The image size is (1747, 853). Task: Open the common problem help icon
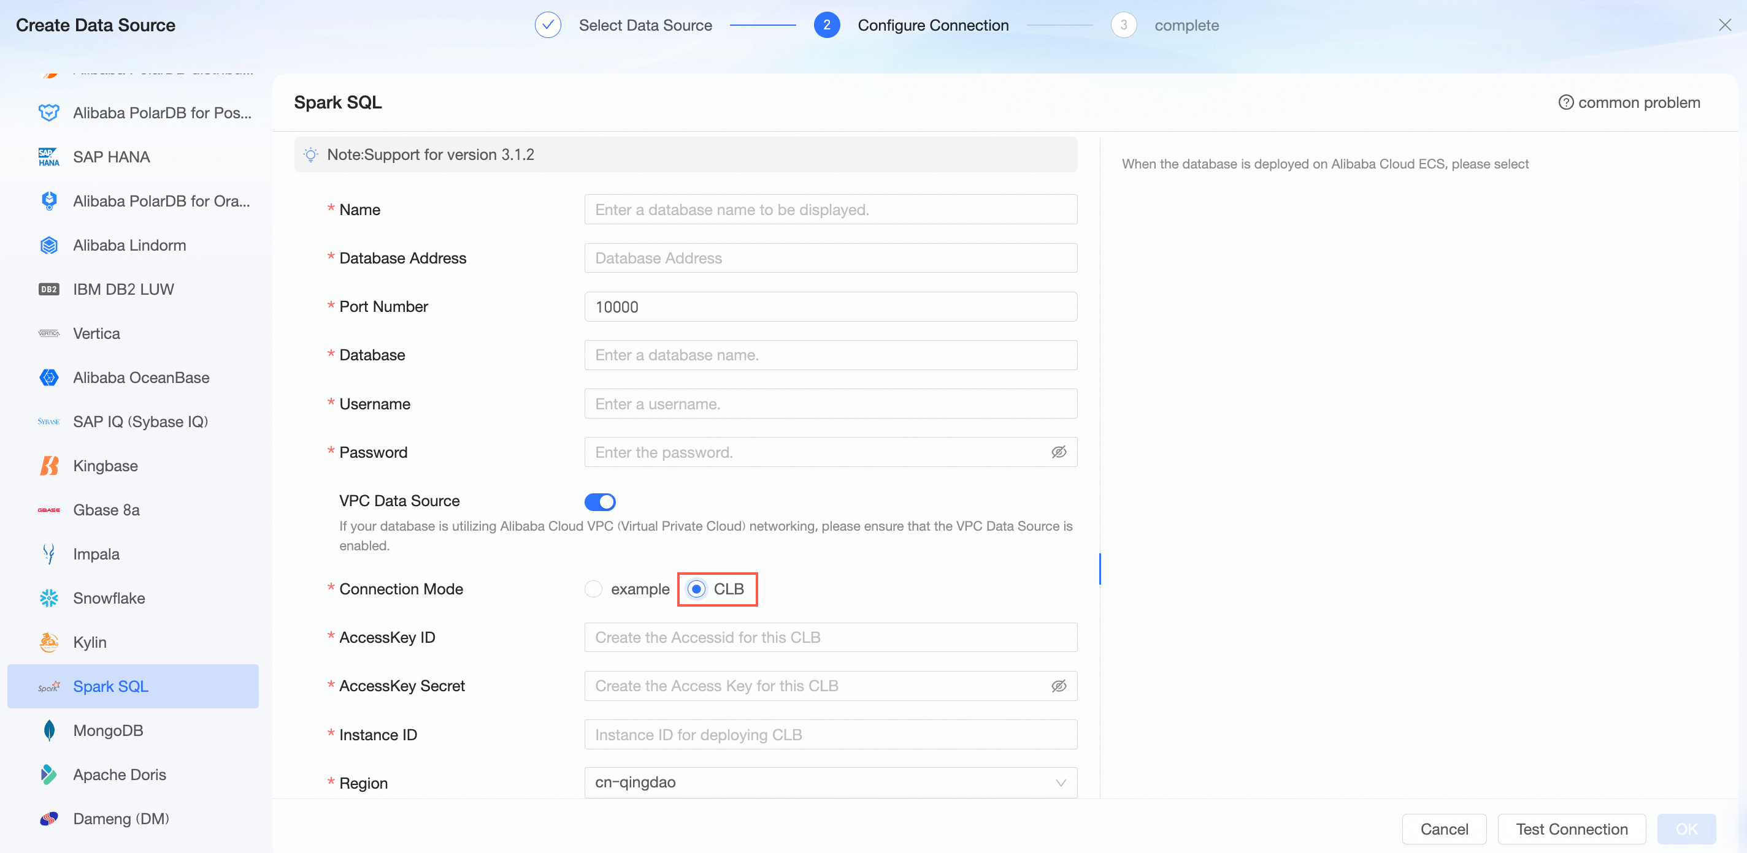1565,102
